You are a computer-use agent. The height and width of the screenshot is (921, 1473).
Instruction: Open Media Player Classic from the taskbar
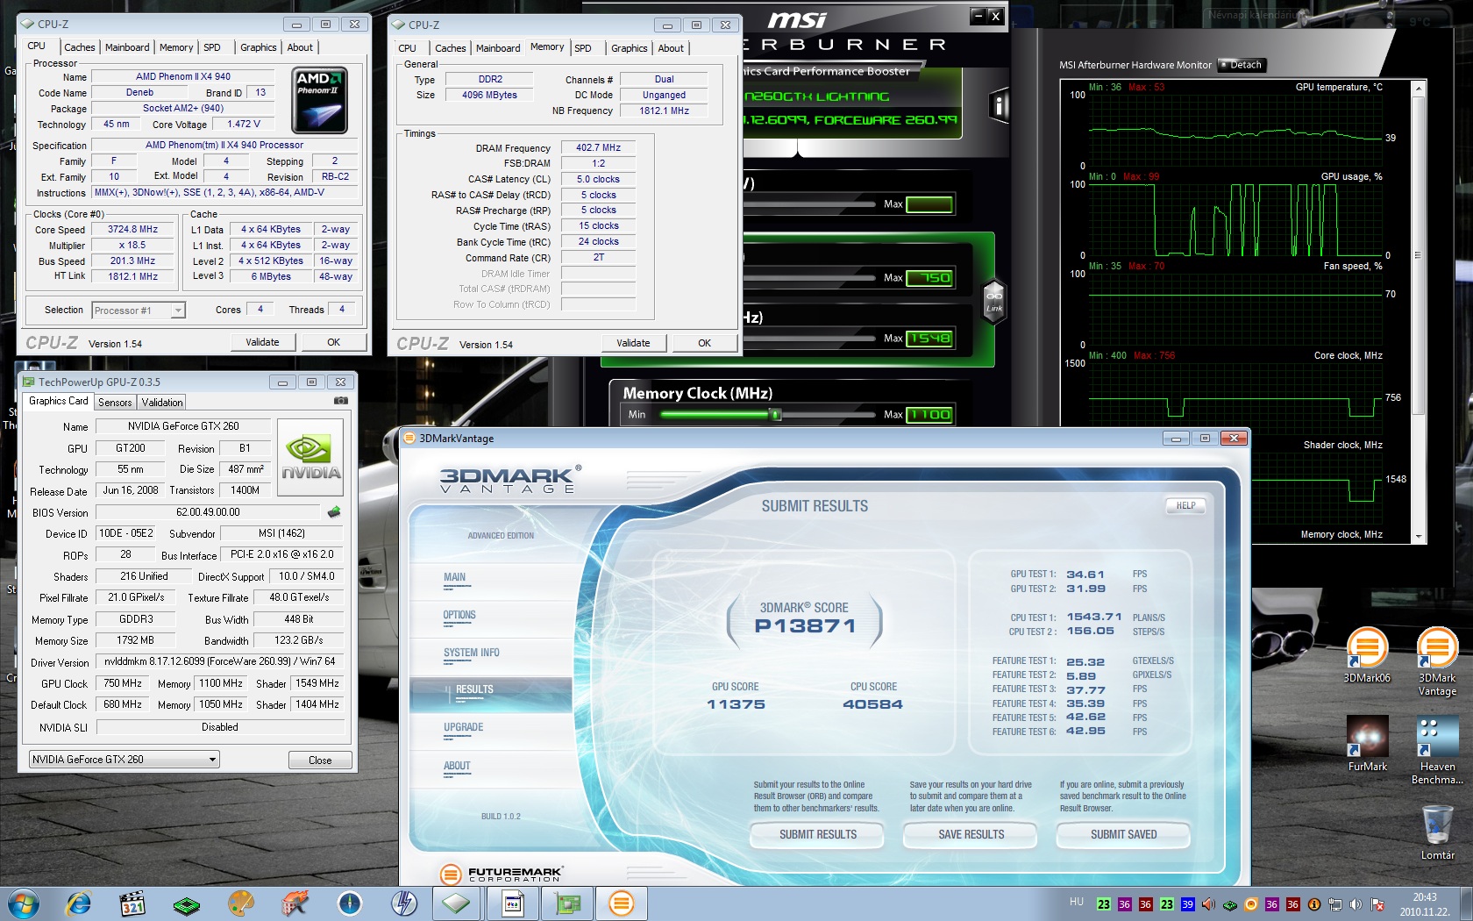coord(132,903)
